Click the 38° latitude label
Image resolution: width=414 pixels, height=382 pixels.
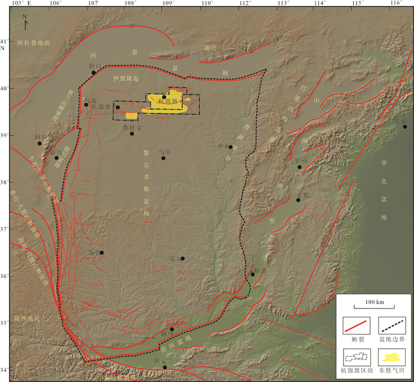click(x=4, y=182)
